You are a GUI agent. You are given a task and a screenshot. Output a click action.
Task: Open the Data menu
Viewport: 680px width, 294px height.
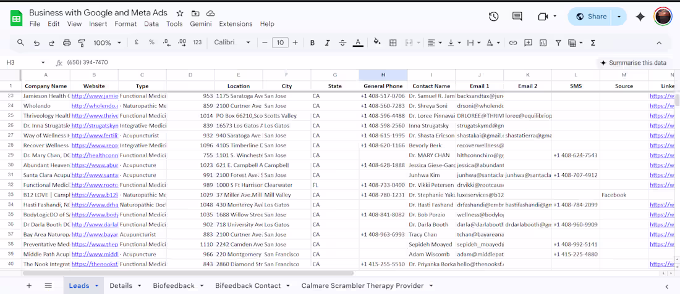151,24
